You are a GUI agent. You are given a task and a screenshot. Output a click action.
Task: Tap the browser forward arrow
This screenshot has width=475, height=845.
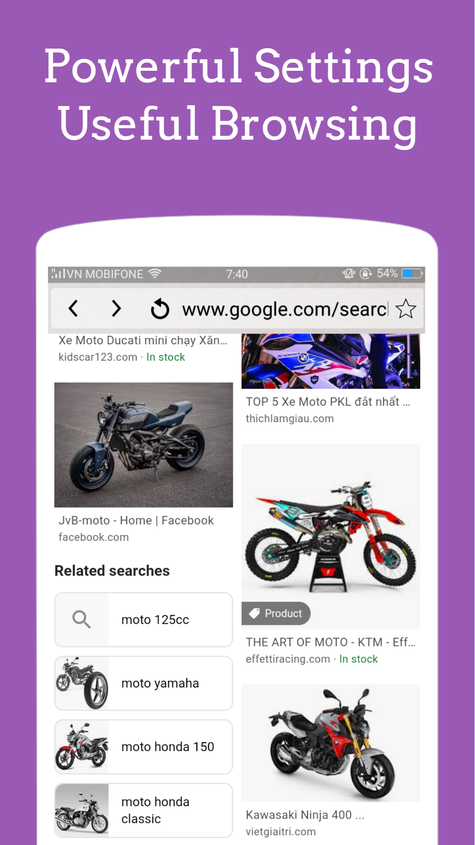[x=116, y=308]
